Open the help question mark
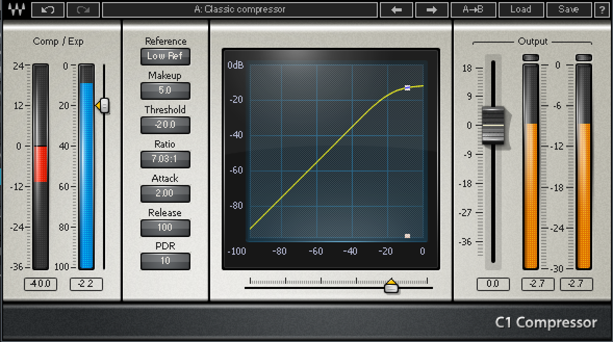Screen dimensions: 613x342 602,10
